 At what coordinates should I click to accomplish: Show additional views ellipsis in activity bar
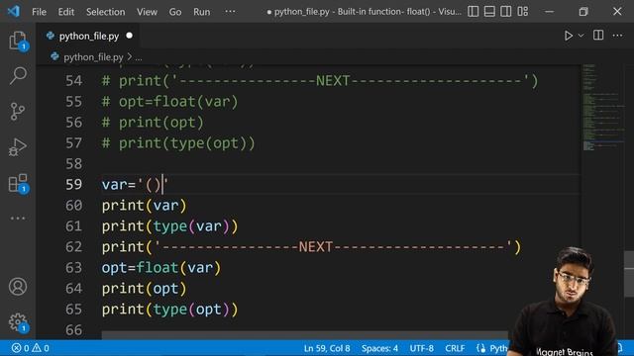[x=18, y=218]
